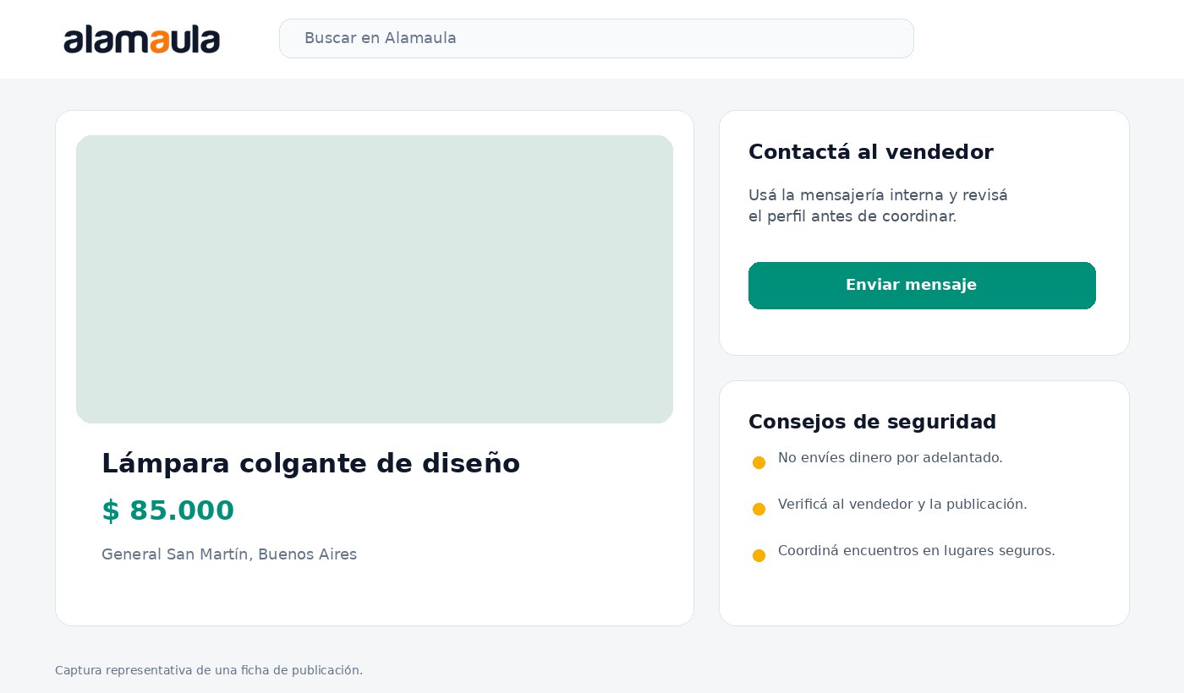
Task: Click the bullet beside Verificá al vendedor
Action: 759,509
